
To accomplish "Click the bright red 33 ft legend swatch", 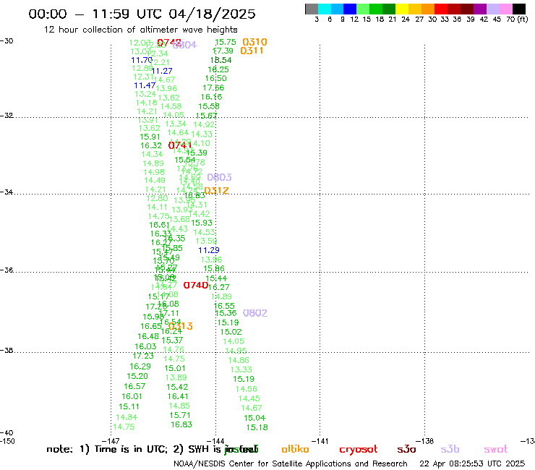I will pyautogui.click(x=441, y=9).
